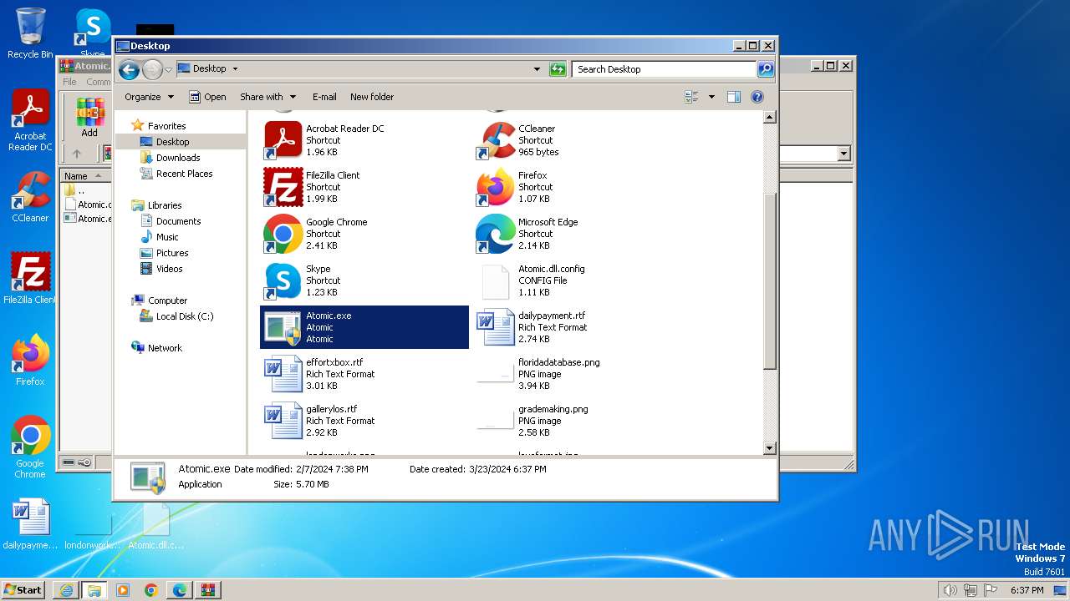Click in the Search Desktop field

click(x=665, y=69)
